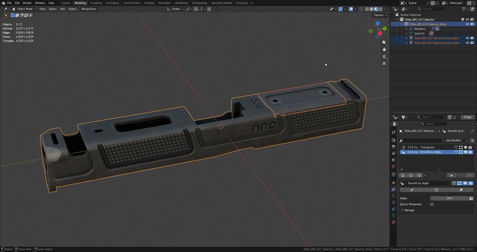
Task: Open Object Data properties green triangle tab
Action: tap(393, 215)
